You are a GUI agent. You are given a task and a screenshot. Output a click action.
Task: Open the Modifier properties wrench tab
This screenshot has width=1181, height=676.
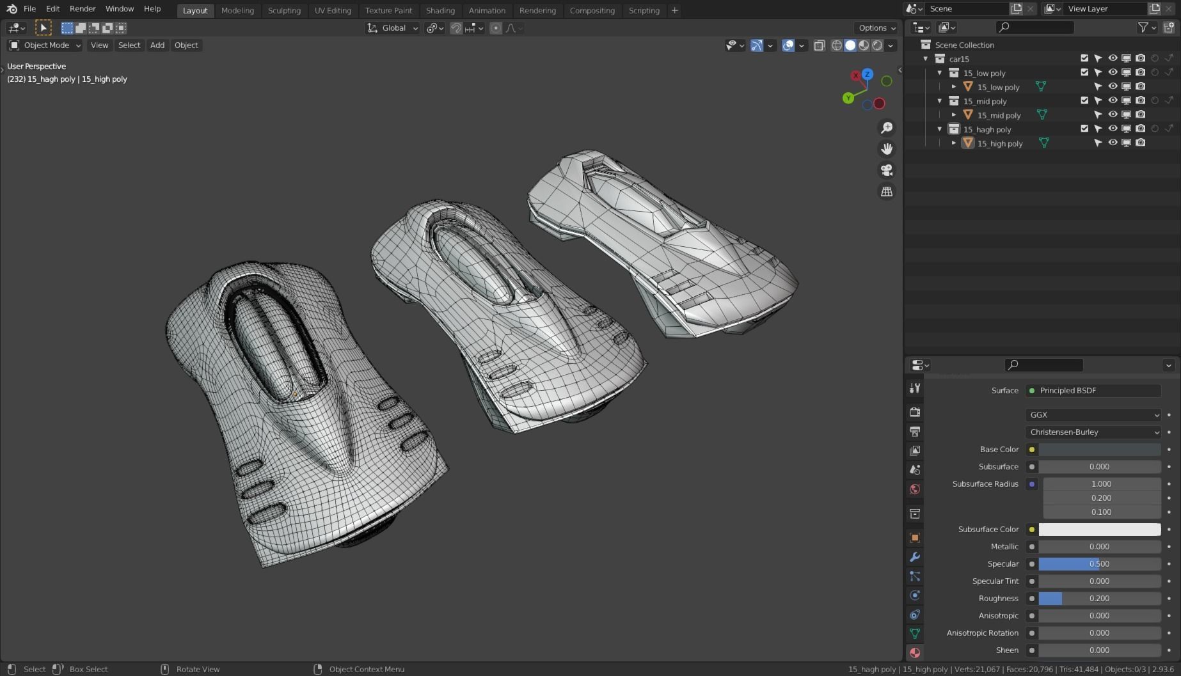[915, 557]
